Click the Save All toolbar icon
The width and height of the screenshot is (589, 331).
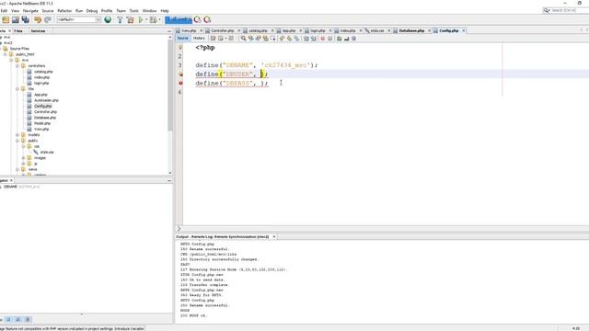(x=26, y=19)
